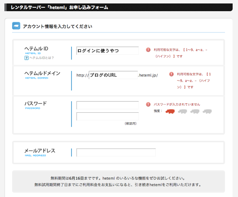The width and height of the screenshot is (238, 197).
Task: Click the 無料期間は6月16日までです notice text
Action: [117, 178]
